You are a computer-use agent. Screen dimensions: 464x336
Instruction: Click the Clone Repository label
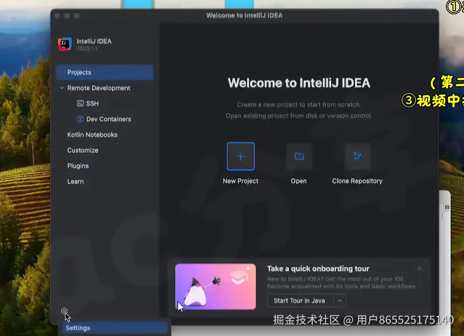[357, 181]
